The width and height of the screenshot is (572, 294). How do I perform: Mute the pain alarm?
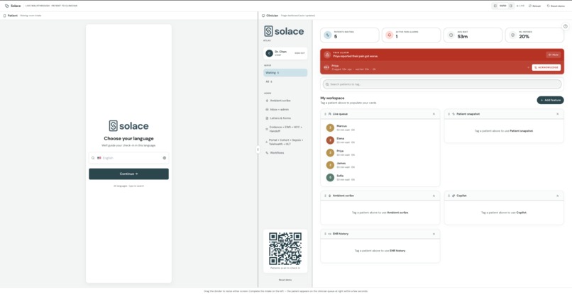click(554, 55)
